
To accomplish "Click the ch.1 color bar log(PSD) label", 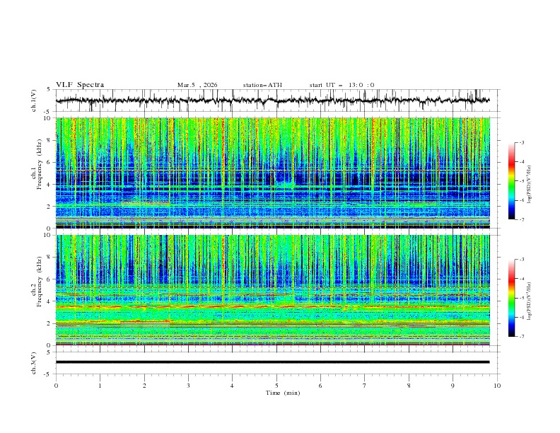I will click(530, 185).
